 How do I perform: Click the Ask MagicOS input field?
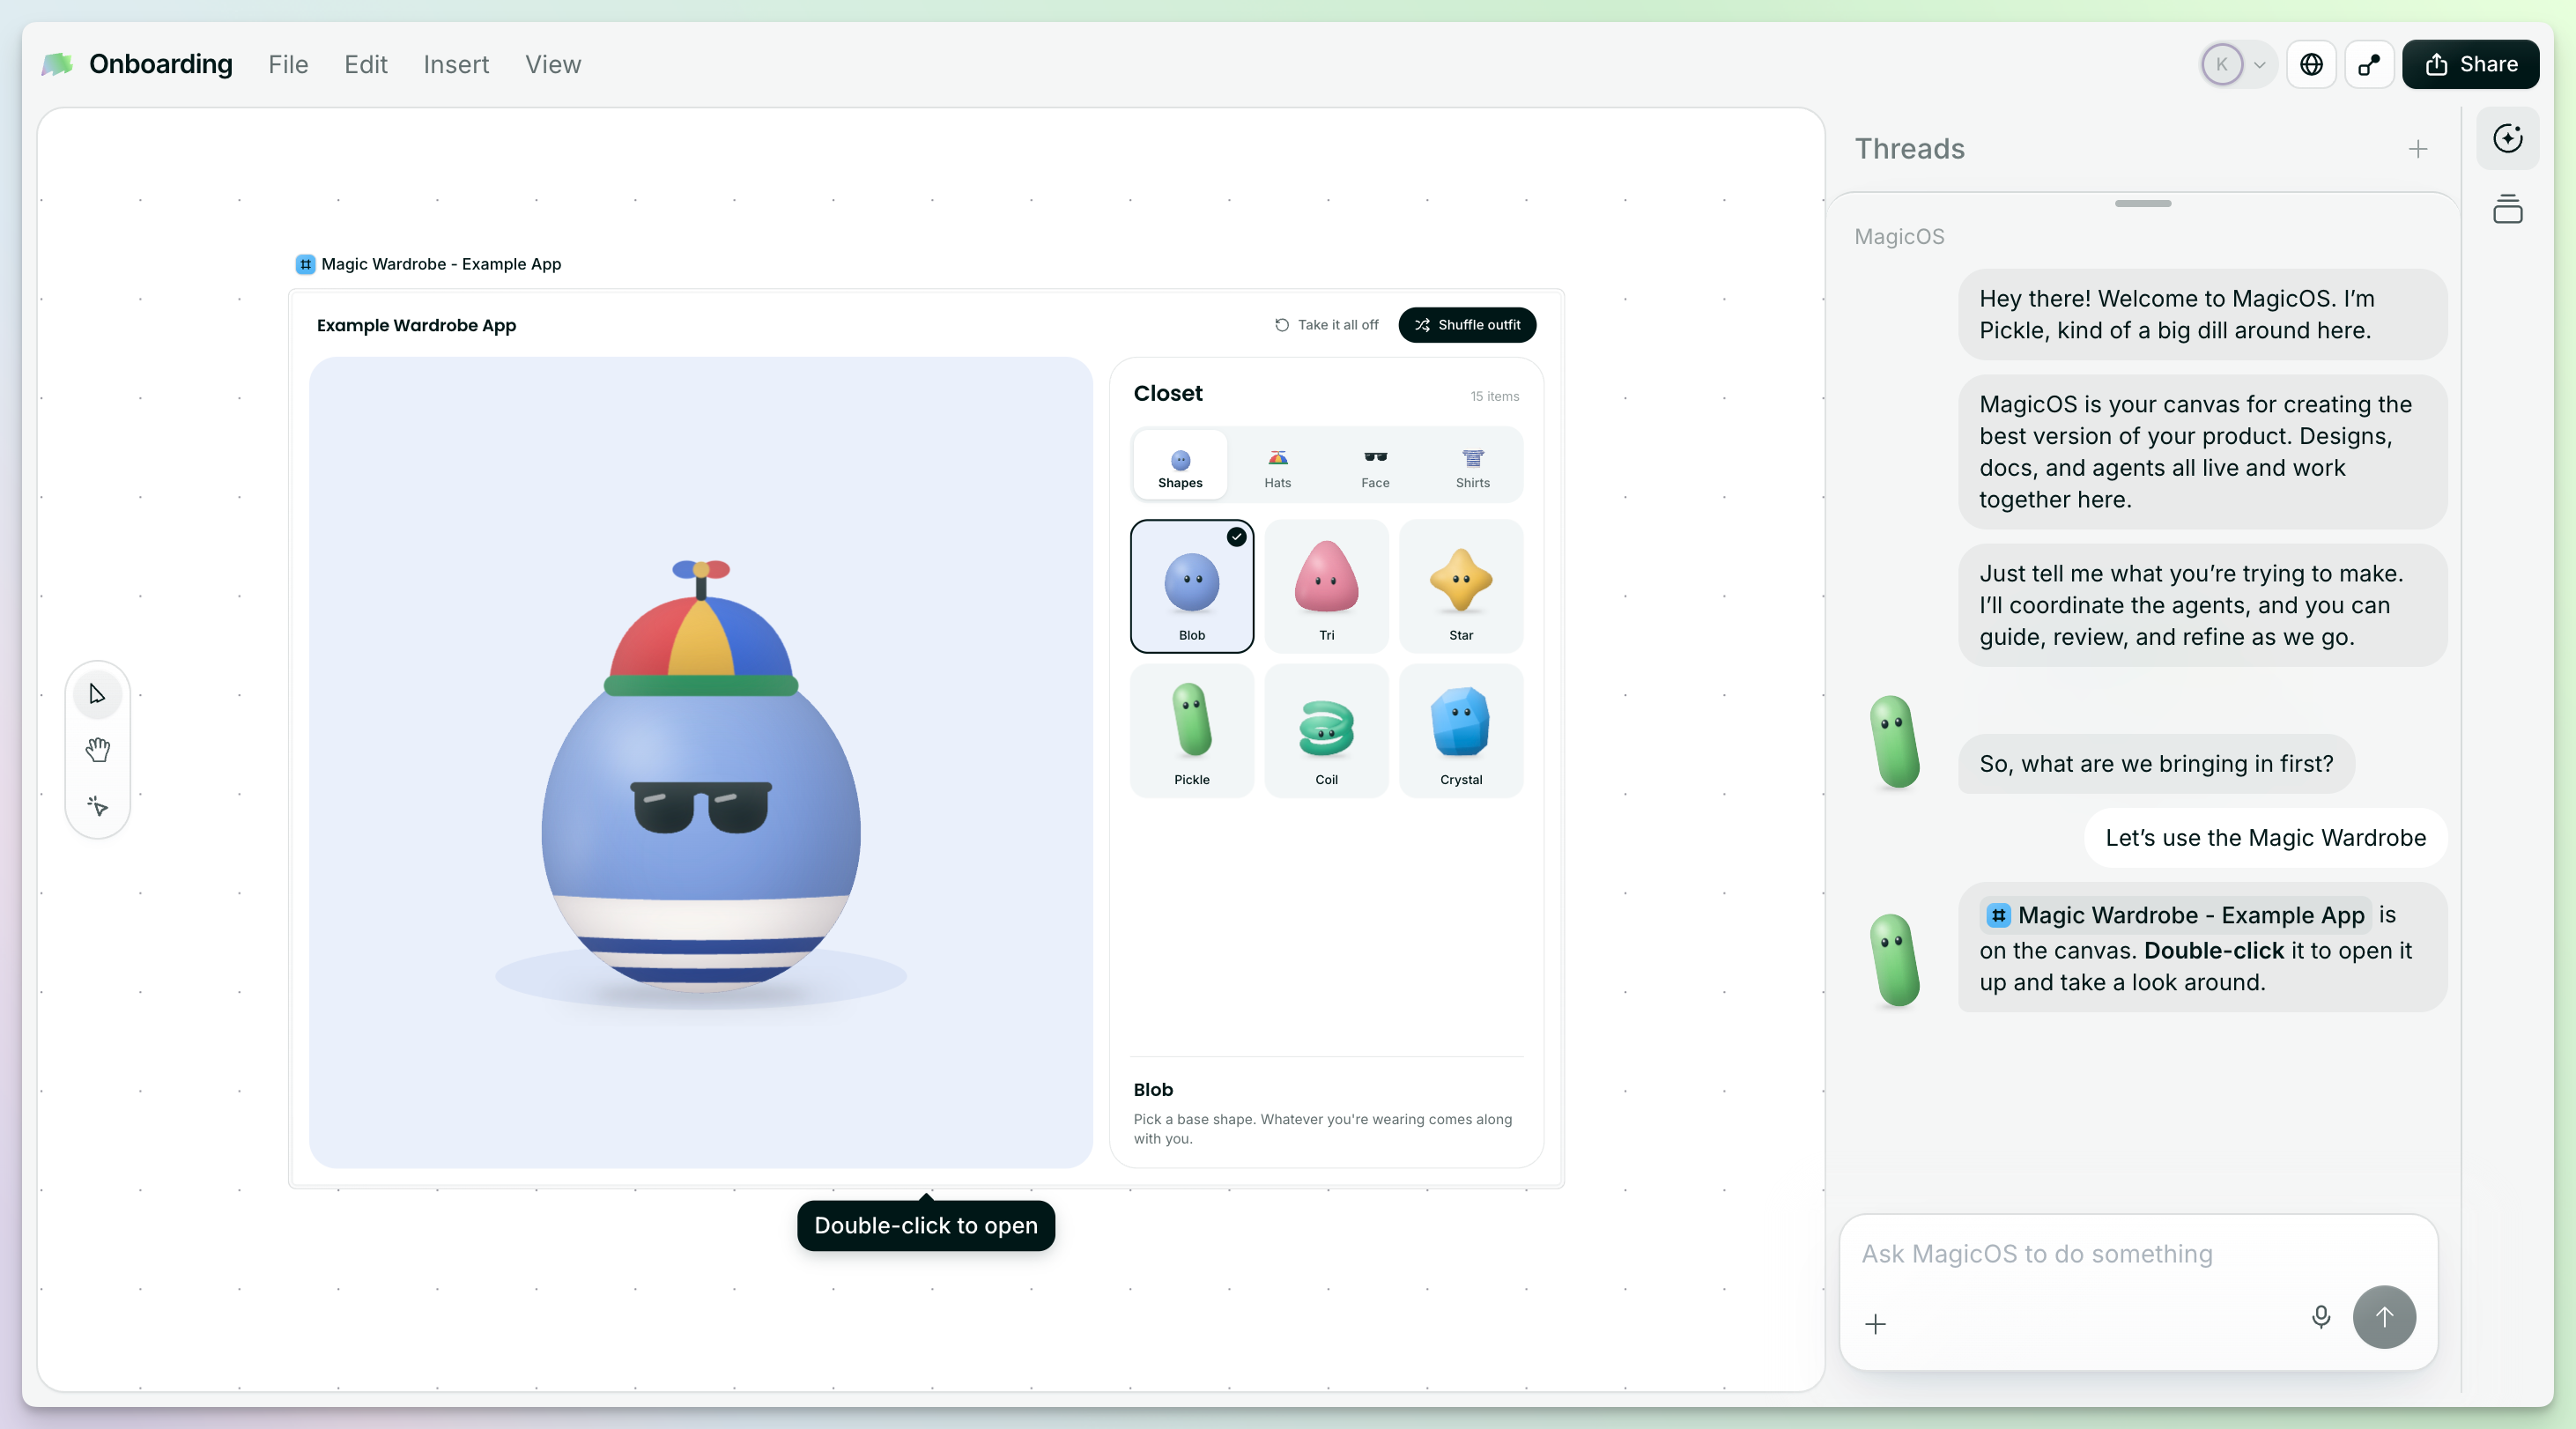2138,1254
